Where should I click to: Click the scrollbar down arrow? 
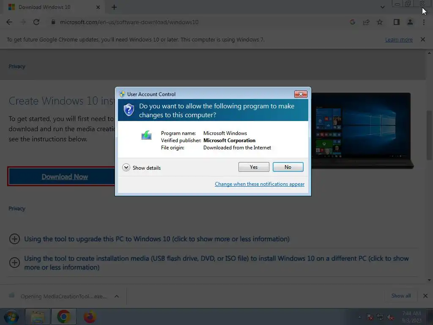[429, 280]
